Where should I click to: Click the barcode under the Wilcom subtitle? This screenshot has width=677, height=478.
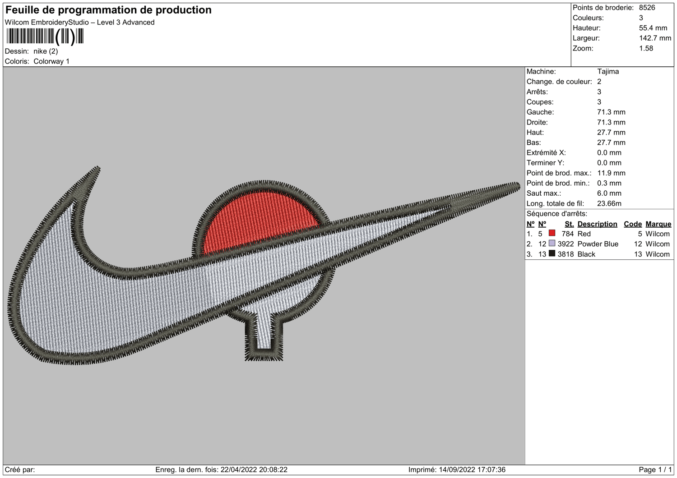[45, 37]
